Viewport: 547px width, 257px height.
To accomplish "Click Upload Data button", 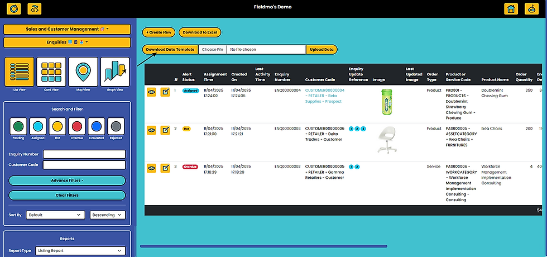I will pos(322,50).
